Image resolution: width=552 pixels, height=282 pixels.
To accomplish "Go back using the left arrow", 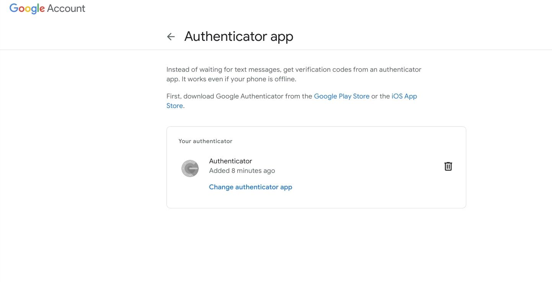I will (171, 37).
